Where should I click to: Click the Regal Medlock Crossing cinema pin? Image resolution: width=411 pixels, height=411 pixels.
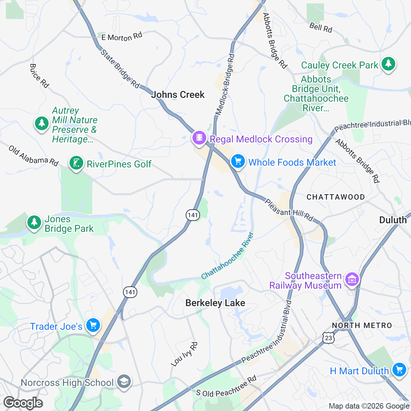click(199, 139)
